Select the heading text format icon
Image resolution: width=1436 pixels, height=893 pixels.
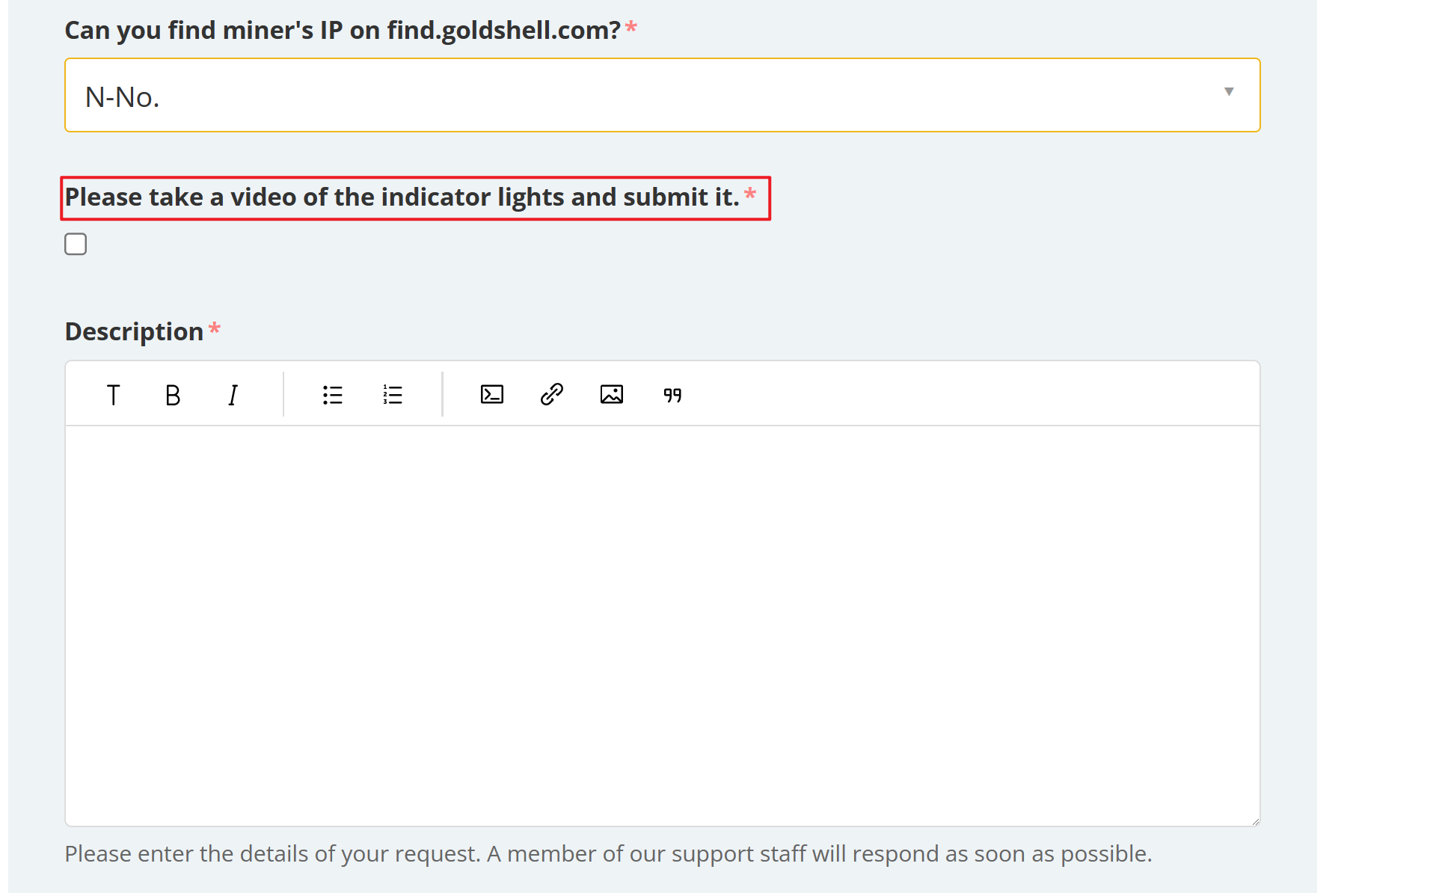(113, 394)
